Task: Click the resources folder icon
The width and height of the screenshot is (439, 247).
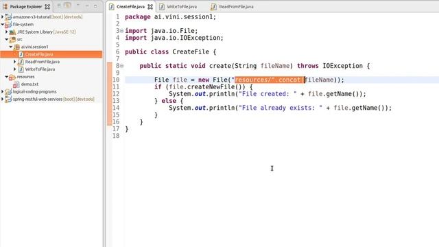Action: pyautogui.click(x=12, y=77)
